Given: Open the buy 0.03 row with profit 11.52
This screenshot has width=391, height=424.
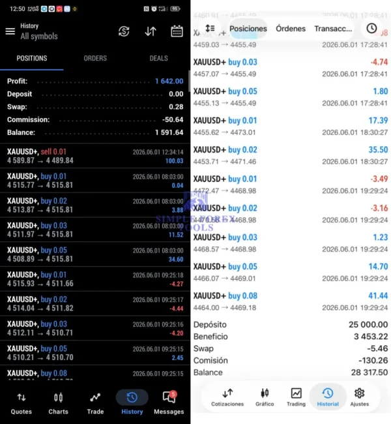Looking at the screenshot, I should [95, 230].
